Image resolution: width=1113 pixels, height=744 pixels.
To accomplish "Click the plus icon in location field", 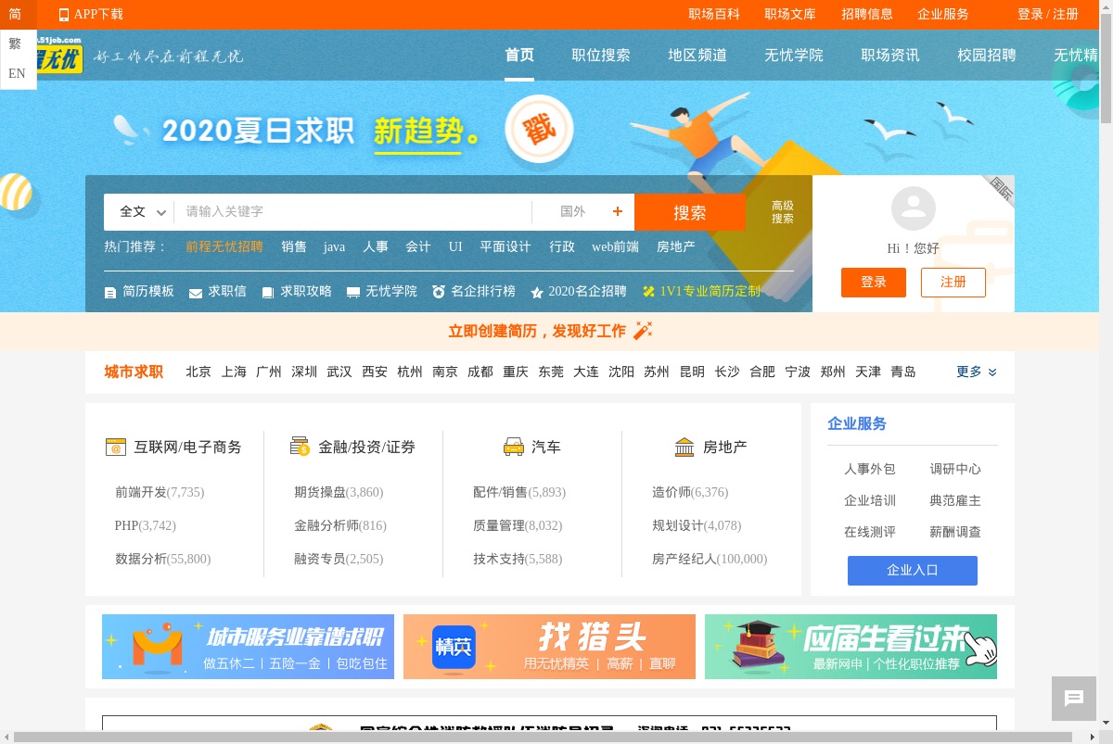I will 618,211.
